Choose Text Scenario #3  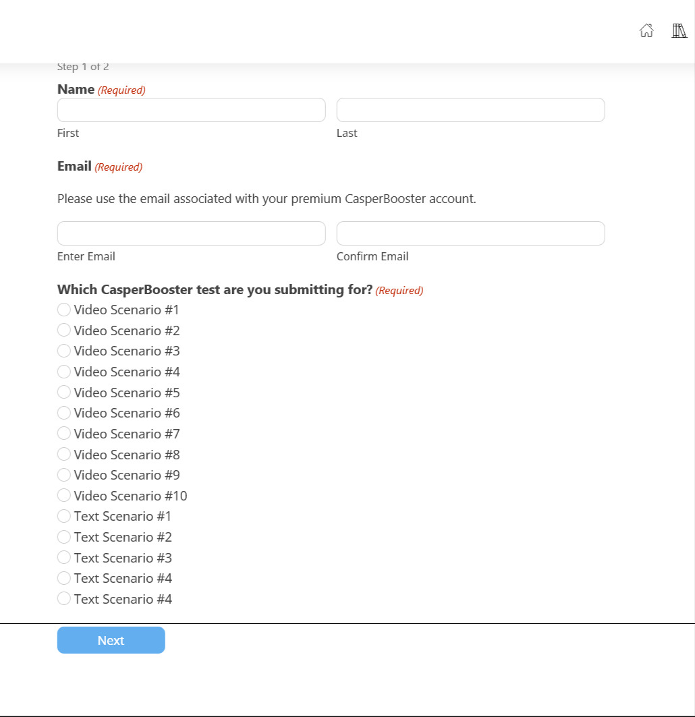[x=63, y=557]
